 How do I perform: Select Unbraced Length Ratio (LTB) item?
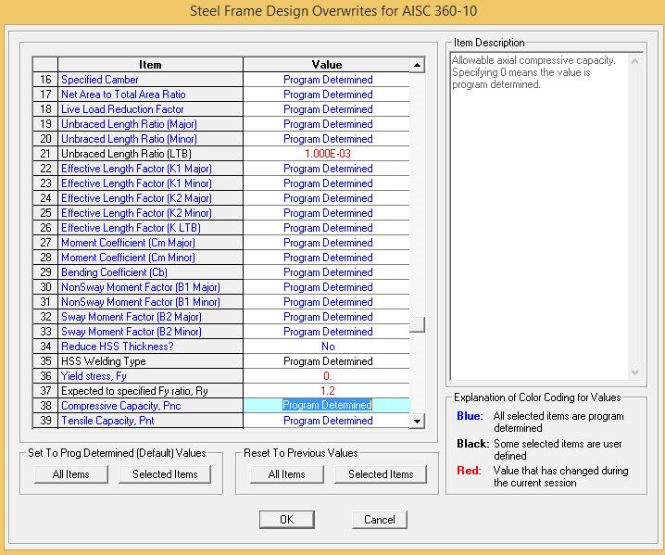click(150, 154)
